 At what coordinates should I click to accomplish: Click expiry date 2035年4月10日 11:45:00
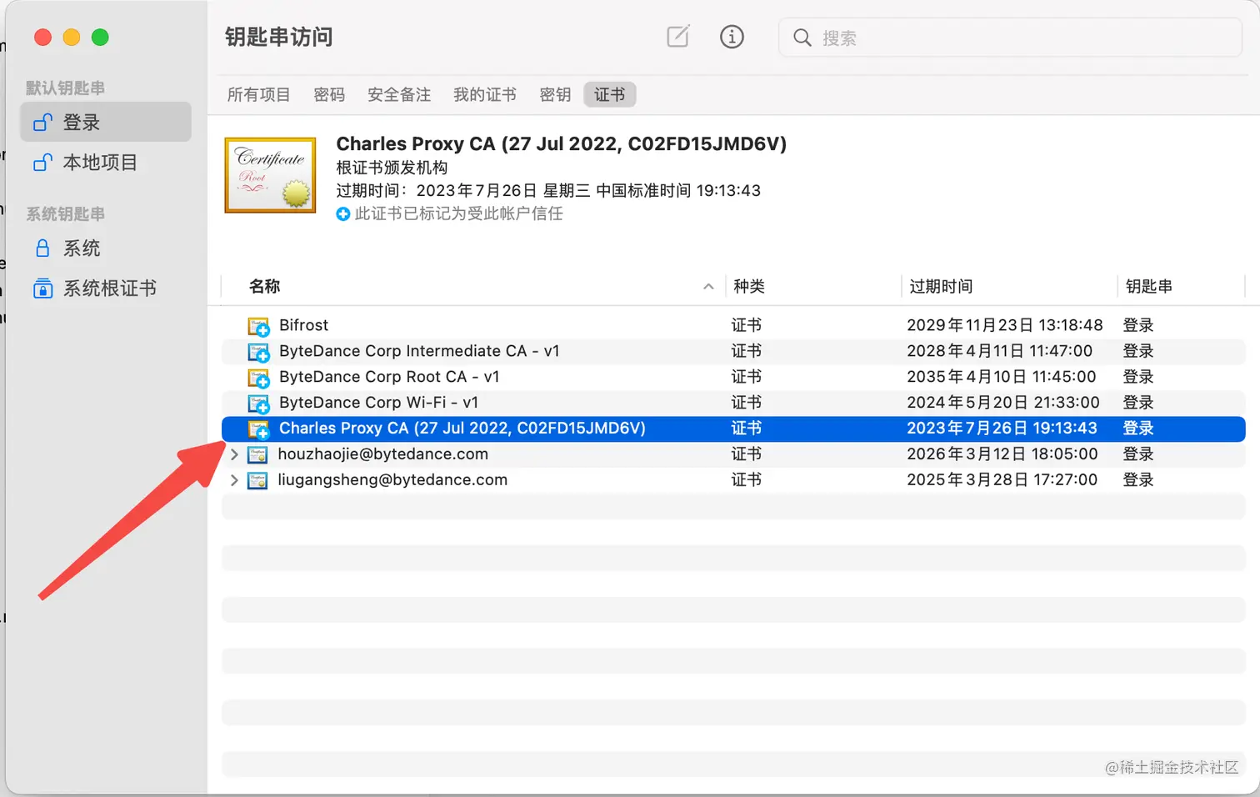click(x=1002, y=377)
